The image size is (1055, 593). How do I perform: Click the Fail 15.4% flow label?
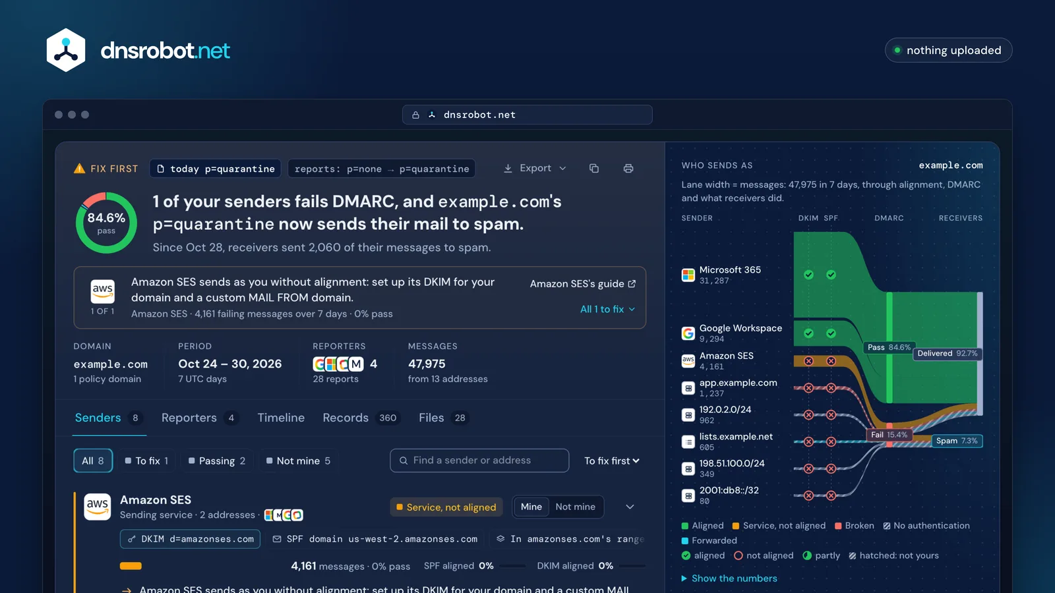(889, 435)
